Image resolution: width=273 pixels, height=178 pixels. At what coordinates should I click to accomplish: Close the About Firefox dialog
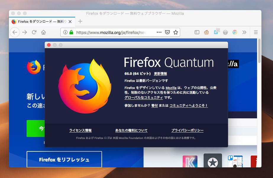tap(49, 45)
